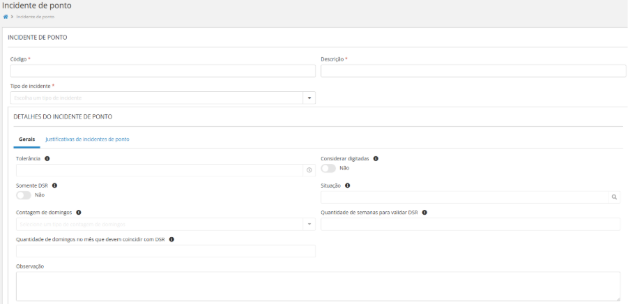Click the Tolerância info icon
The height and width of the screenshot is (304, 628).
(47, 158)
